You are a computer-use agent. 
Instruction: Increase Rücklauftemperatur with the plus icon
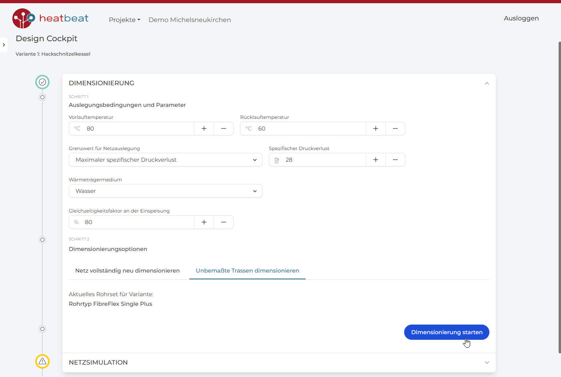pyautogui.click(x=376, y=128)
